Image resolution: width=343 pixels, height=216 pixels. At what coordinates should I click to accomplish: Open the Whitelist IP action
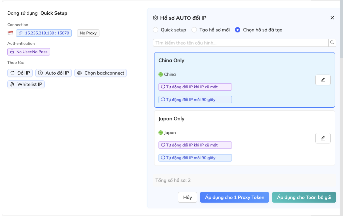click(x=26, y=84)
